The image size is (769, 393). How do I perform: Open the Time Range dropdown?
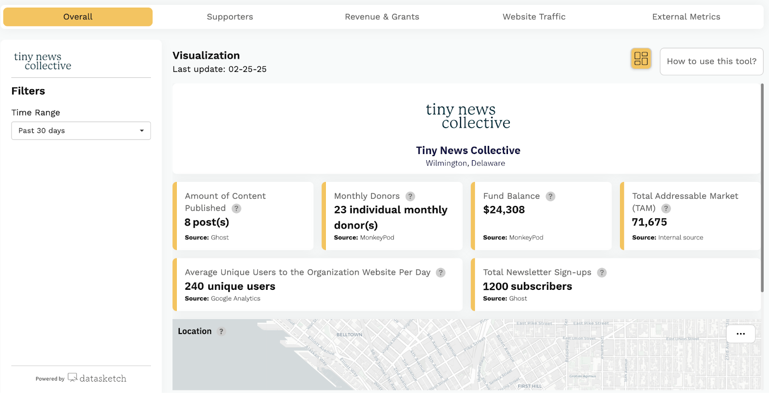81,131
